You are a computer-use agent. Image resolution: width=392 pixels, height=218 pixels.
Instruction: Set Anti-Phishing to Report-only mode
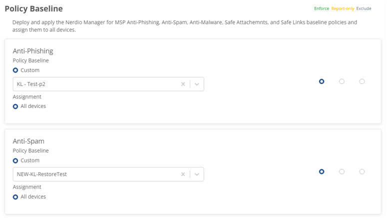point(342,81)
